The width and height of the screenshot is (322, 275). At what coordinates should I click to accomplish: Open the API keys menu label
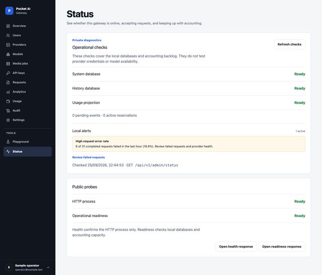coord(19,73)
